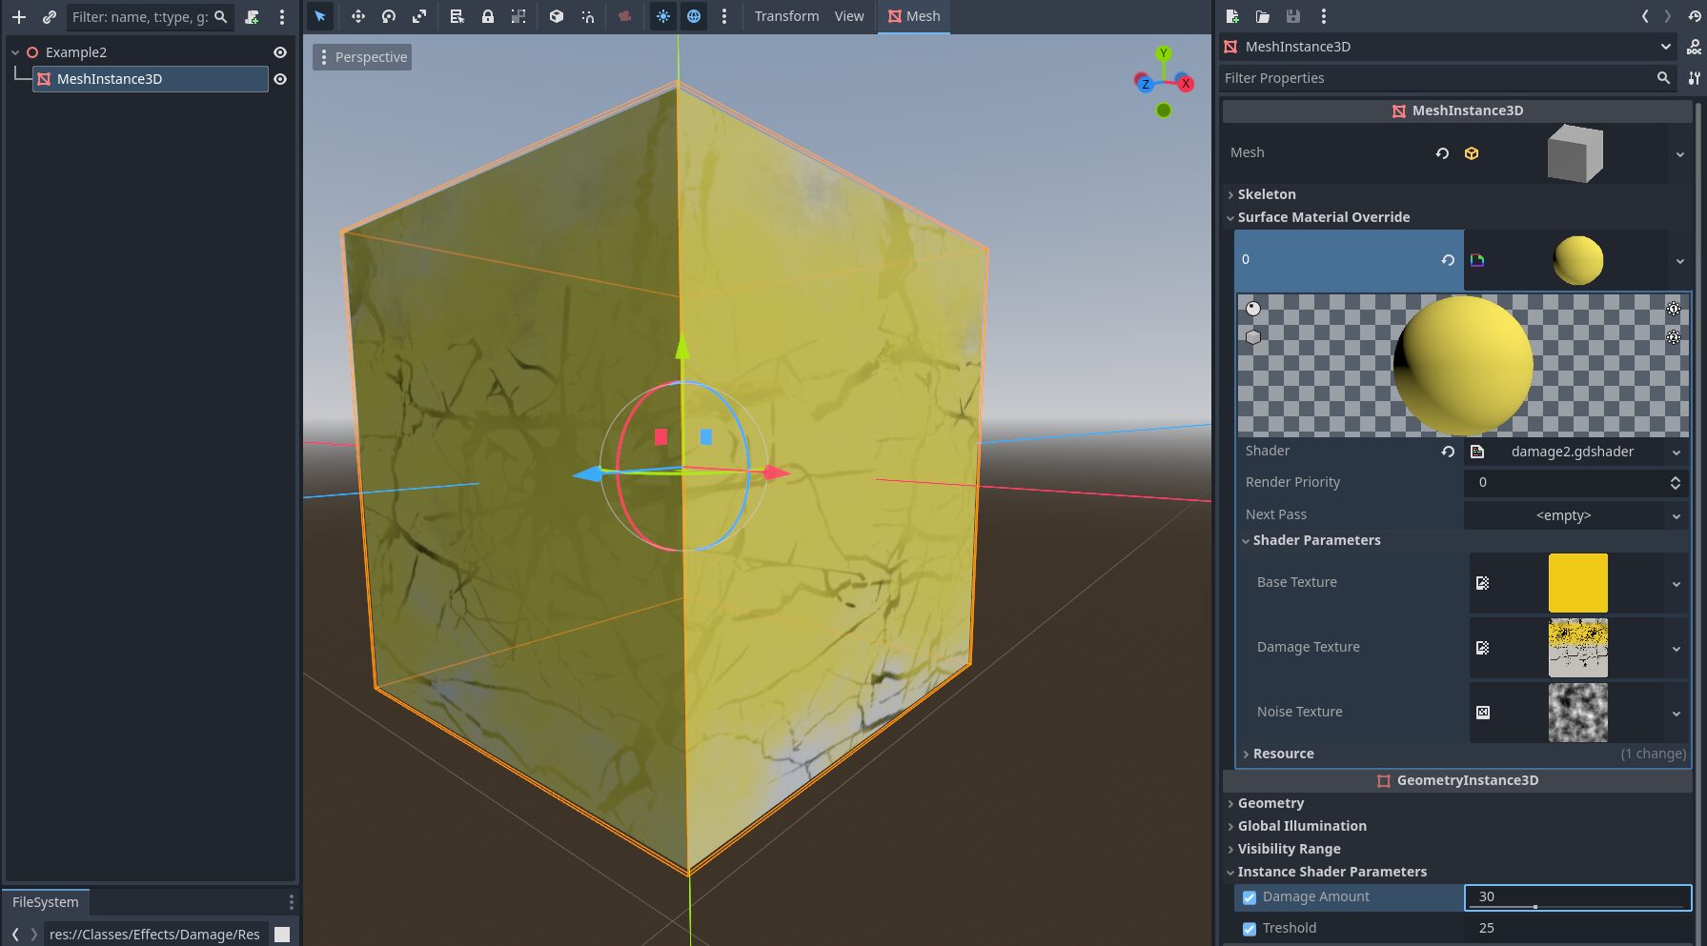The width and height of the screenshot is (1707, 946).
Task: Collapse Surface Material Override section
Action: (x=1324, y=217)
